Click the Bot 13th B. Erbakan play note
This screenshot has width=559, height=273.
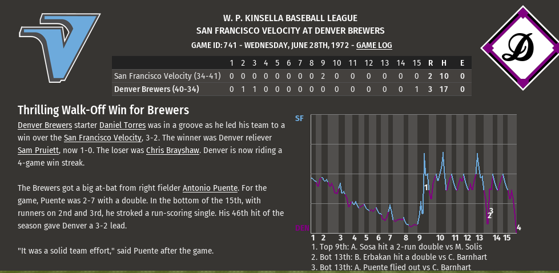pos(399,257)
